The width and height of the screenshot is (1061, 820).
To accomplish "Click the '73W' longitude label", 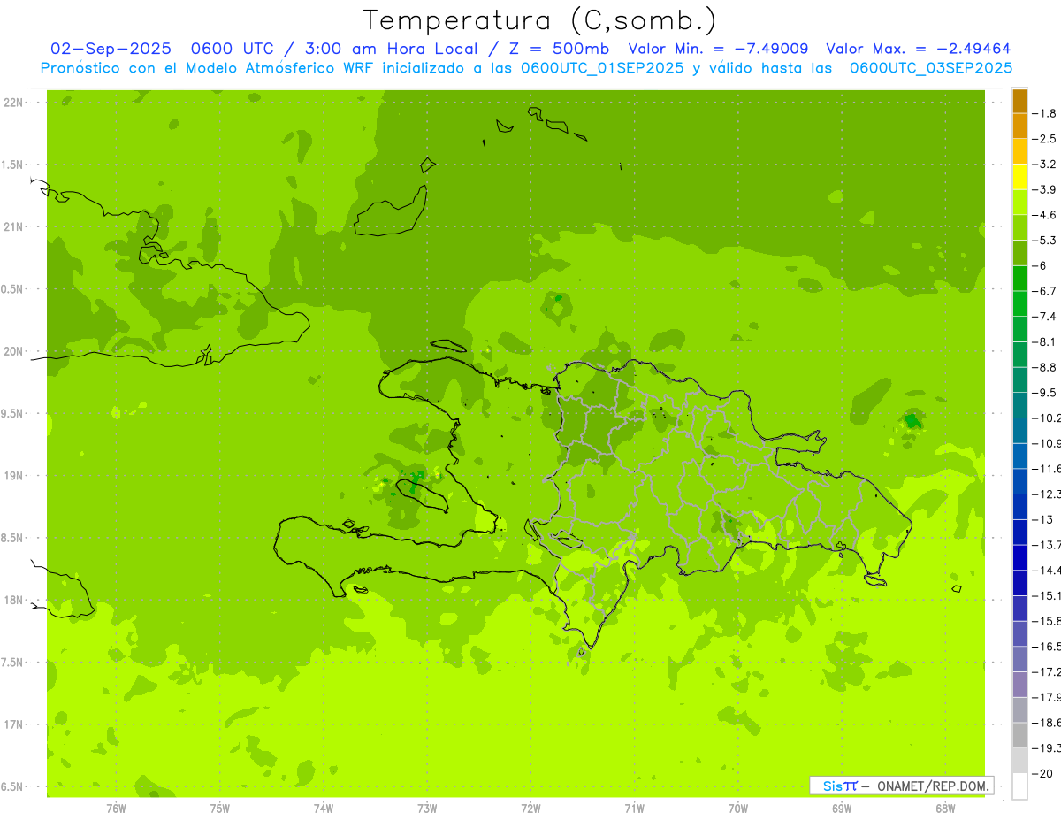I will pyautogui.click(x=427, y=809).
